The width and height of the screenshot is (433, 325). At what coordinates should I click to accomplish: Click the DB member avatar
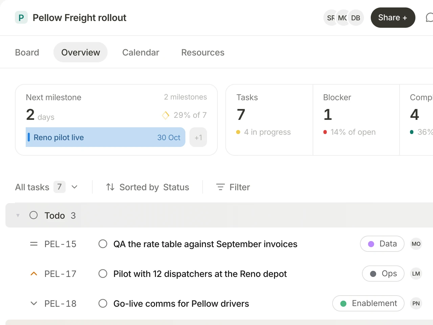point(356,18)
